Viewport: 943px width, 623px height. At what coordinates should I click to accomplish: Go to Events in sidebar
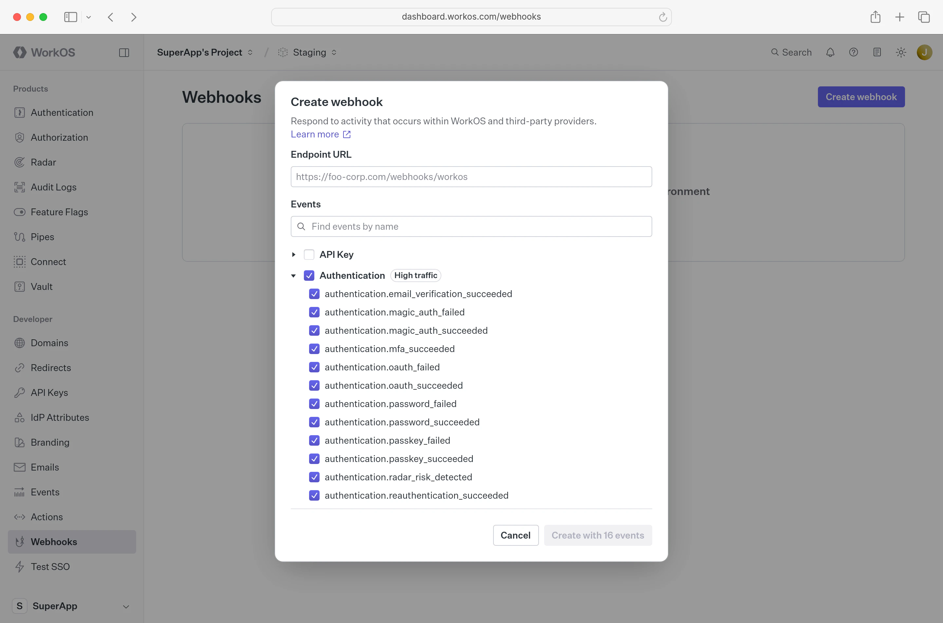pyautogui.click(x=72, y=492)
